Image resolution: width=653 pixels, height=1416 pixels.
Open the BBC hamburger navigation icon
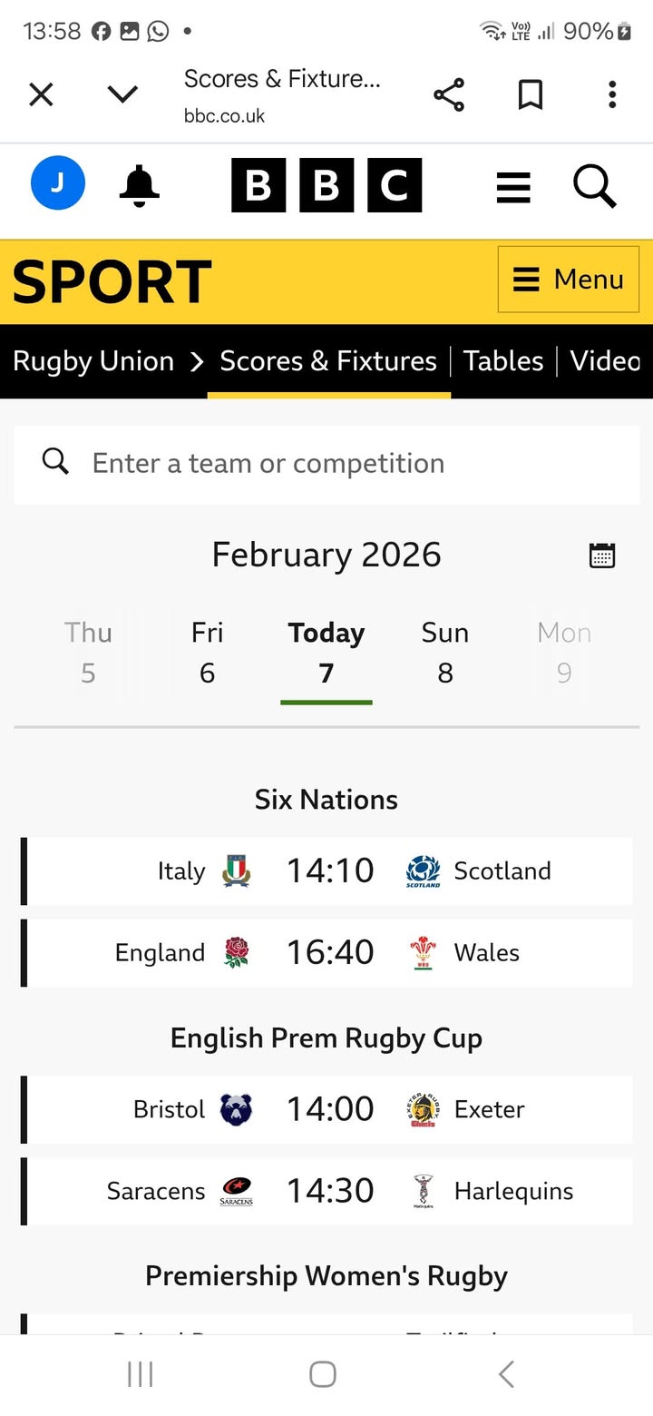[513, 187]
